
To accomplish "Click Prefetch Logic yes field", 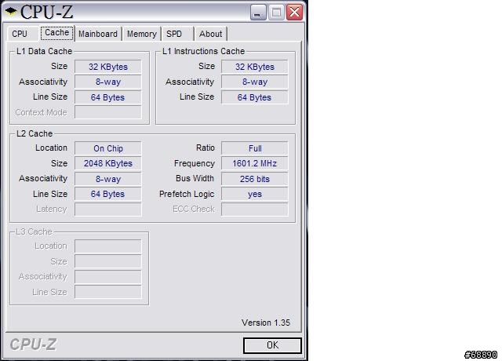I will (x=254, y=194).
